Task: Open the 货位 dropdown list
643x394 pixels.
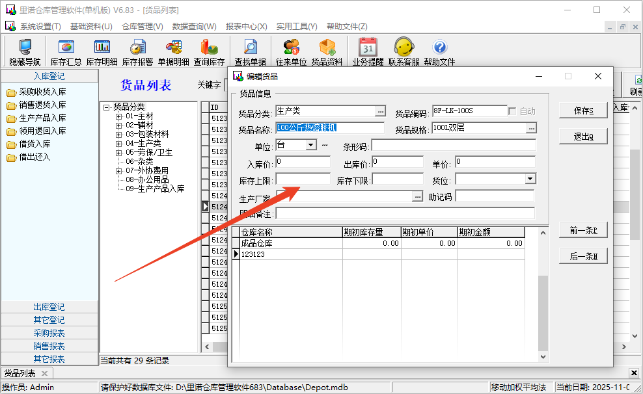Action: pos(531,178)
